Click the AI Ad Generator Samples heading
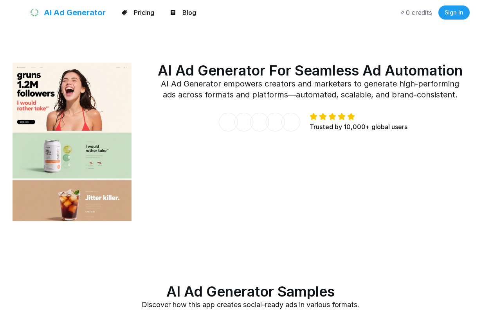The height and width of the screenshot is (313, 501). coord(250,291)
